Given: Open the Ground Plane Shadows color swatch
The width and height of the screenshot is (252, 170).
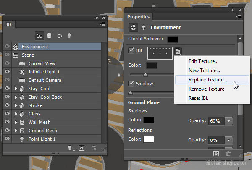Looking at the screenshot, I should pos(149,120).
